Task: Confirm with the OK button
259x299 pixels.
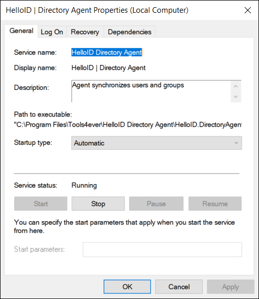Action: pyautogui.click(x=127, y=287)
